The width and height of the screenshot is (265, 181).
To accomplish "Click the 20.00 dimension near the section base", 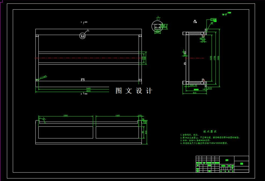I will pos(210,88).
